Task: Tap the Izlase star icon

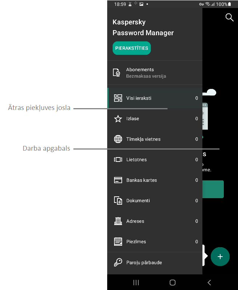Action: (x=118, y=119)
